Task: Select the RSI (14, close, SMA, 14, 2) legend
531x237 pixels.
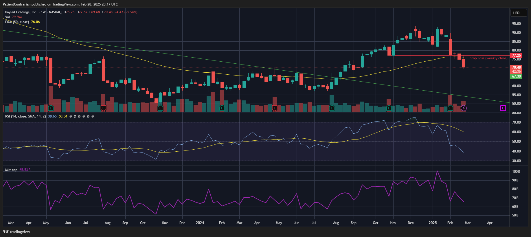Action: click(x=25, y=116)
